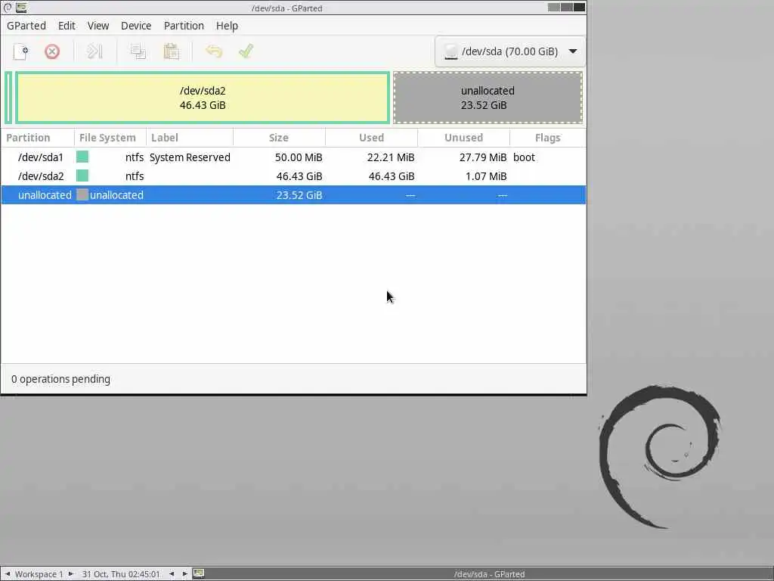Viewport: 774px width, 581px height.
Task: Click the Paste partition toolbar icon
Action: pos(172,51)
